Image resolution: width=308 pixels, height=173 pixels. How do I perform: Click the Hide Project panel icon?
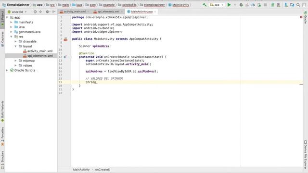pos(54,12)
